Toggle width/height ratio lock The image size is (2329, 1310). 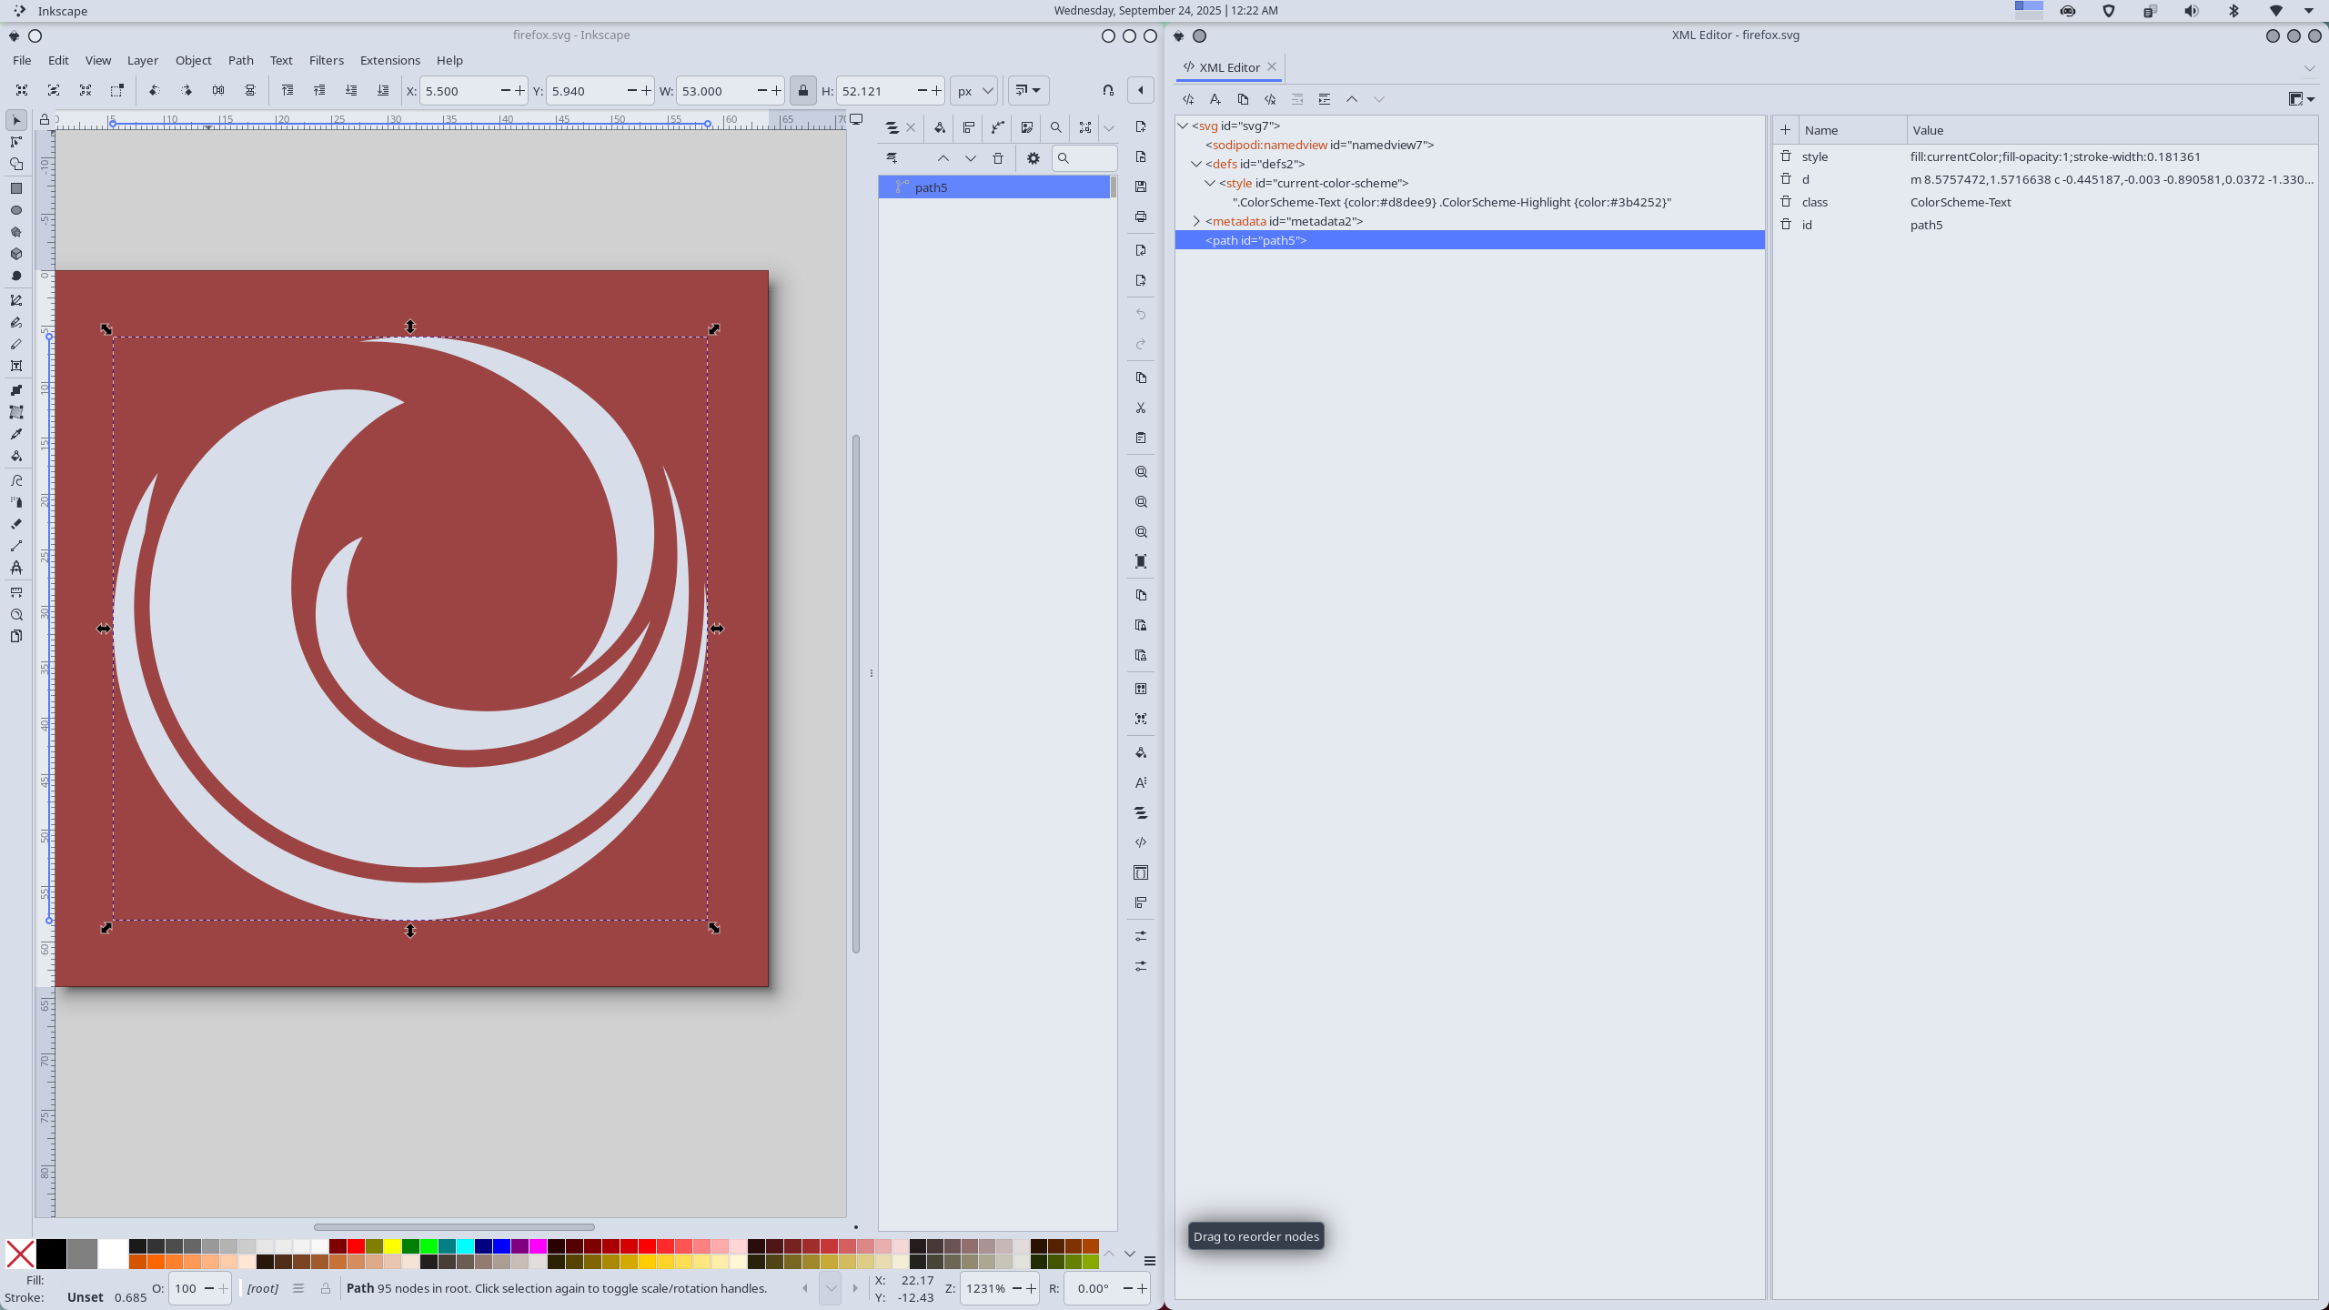[802, 91]
